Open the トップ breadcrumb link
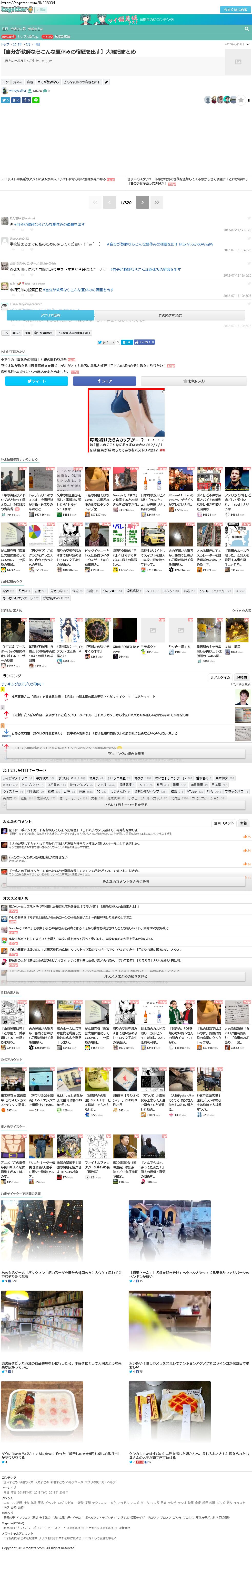252x1569 pixels. [5, 44]
